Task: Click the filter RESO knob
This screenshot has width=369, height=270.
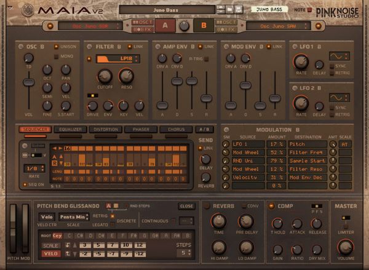Action: (x=126, y=76)
